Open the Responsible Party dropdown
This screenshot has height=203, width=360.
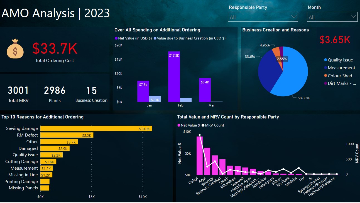click(x=263, y=17)
